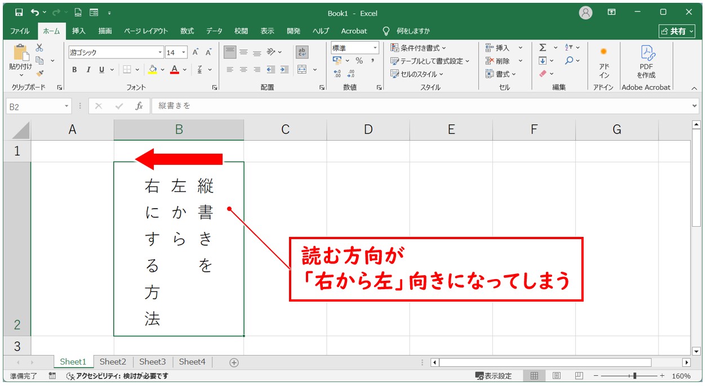This screenshot has width=707, height=386.
Task: Click the Find and Select magnifier icon
Action: (569, 61)
